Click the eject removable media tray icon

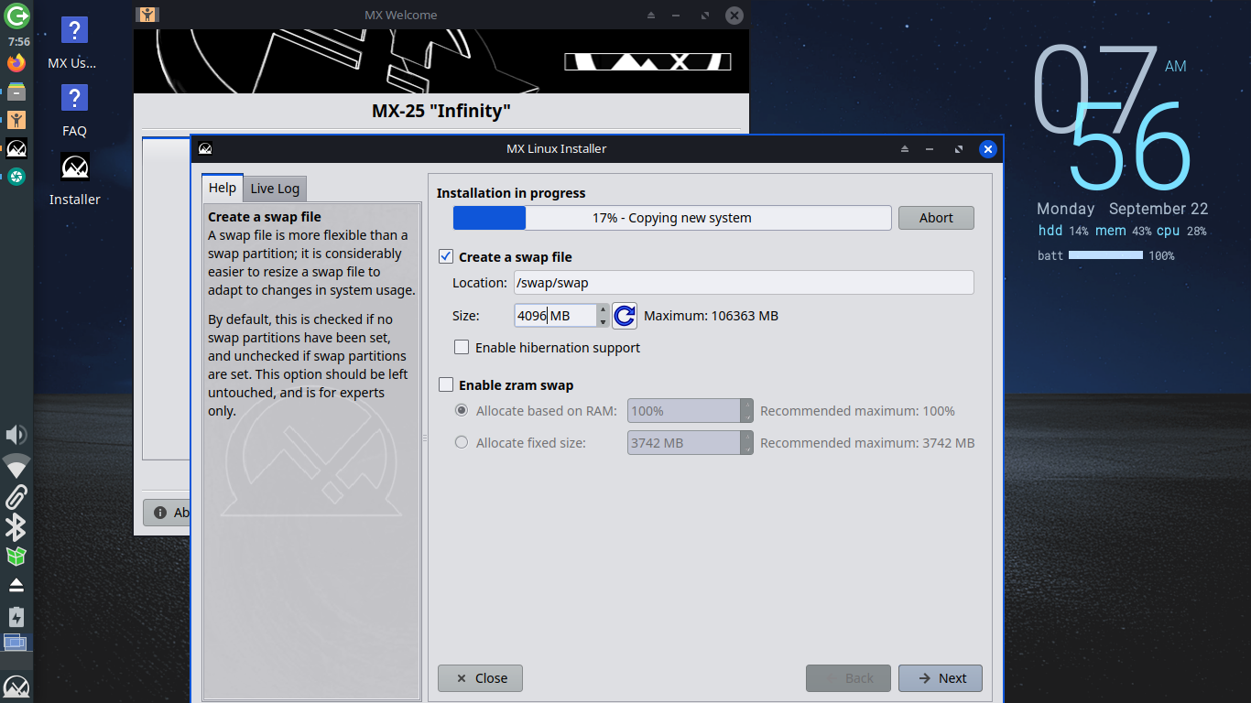coord(16,585)
